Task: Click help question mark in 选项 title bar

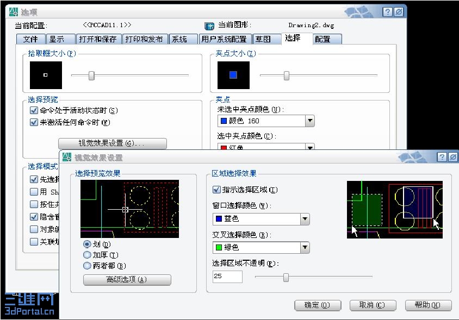Action: [387, 12]
